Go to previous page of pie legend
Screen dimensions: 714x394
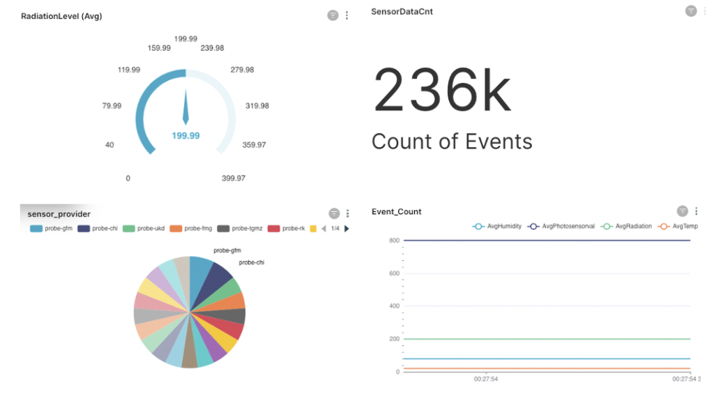coord(324,229)
